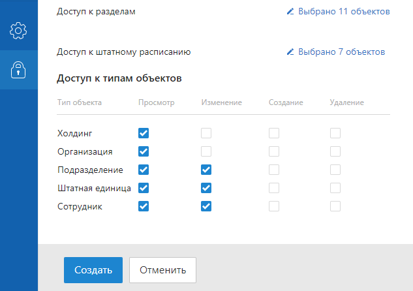Enable Удаление for Холдинг
The height and width of the screenshot is (291, 413).
(x=335, y=133)
